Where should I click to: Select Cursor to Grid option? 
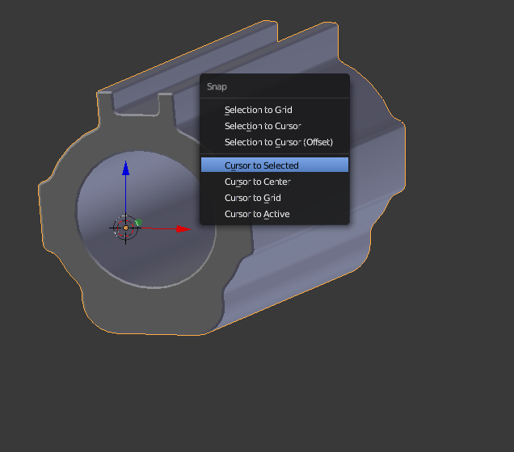(275, 198)
